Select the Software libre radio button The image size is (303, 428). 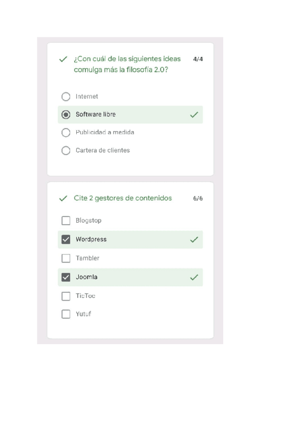66,115
